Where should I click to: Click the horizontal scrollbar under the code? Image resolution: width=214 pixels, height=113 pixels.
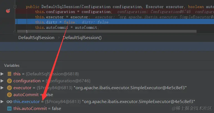click(x=107, y=32)
